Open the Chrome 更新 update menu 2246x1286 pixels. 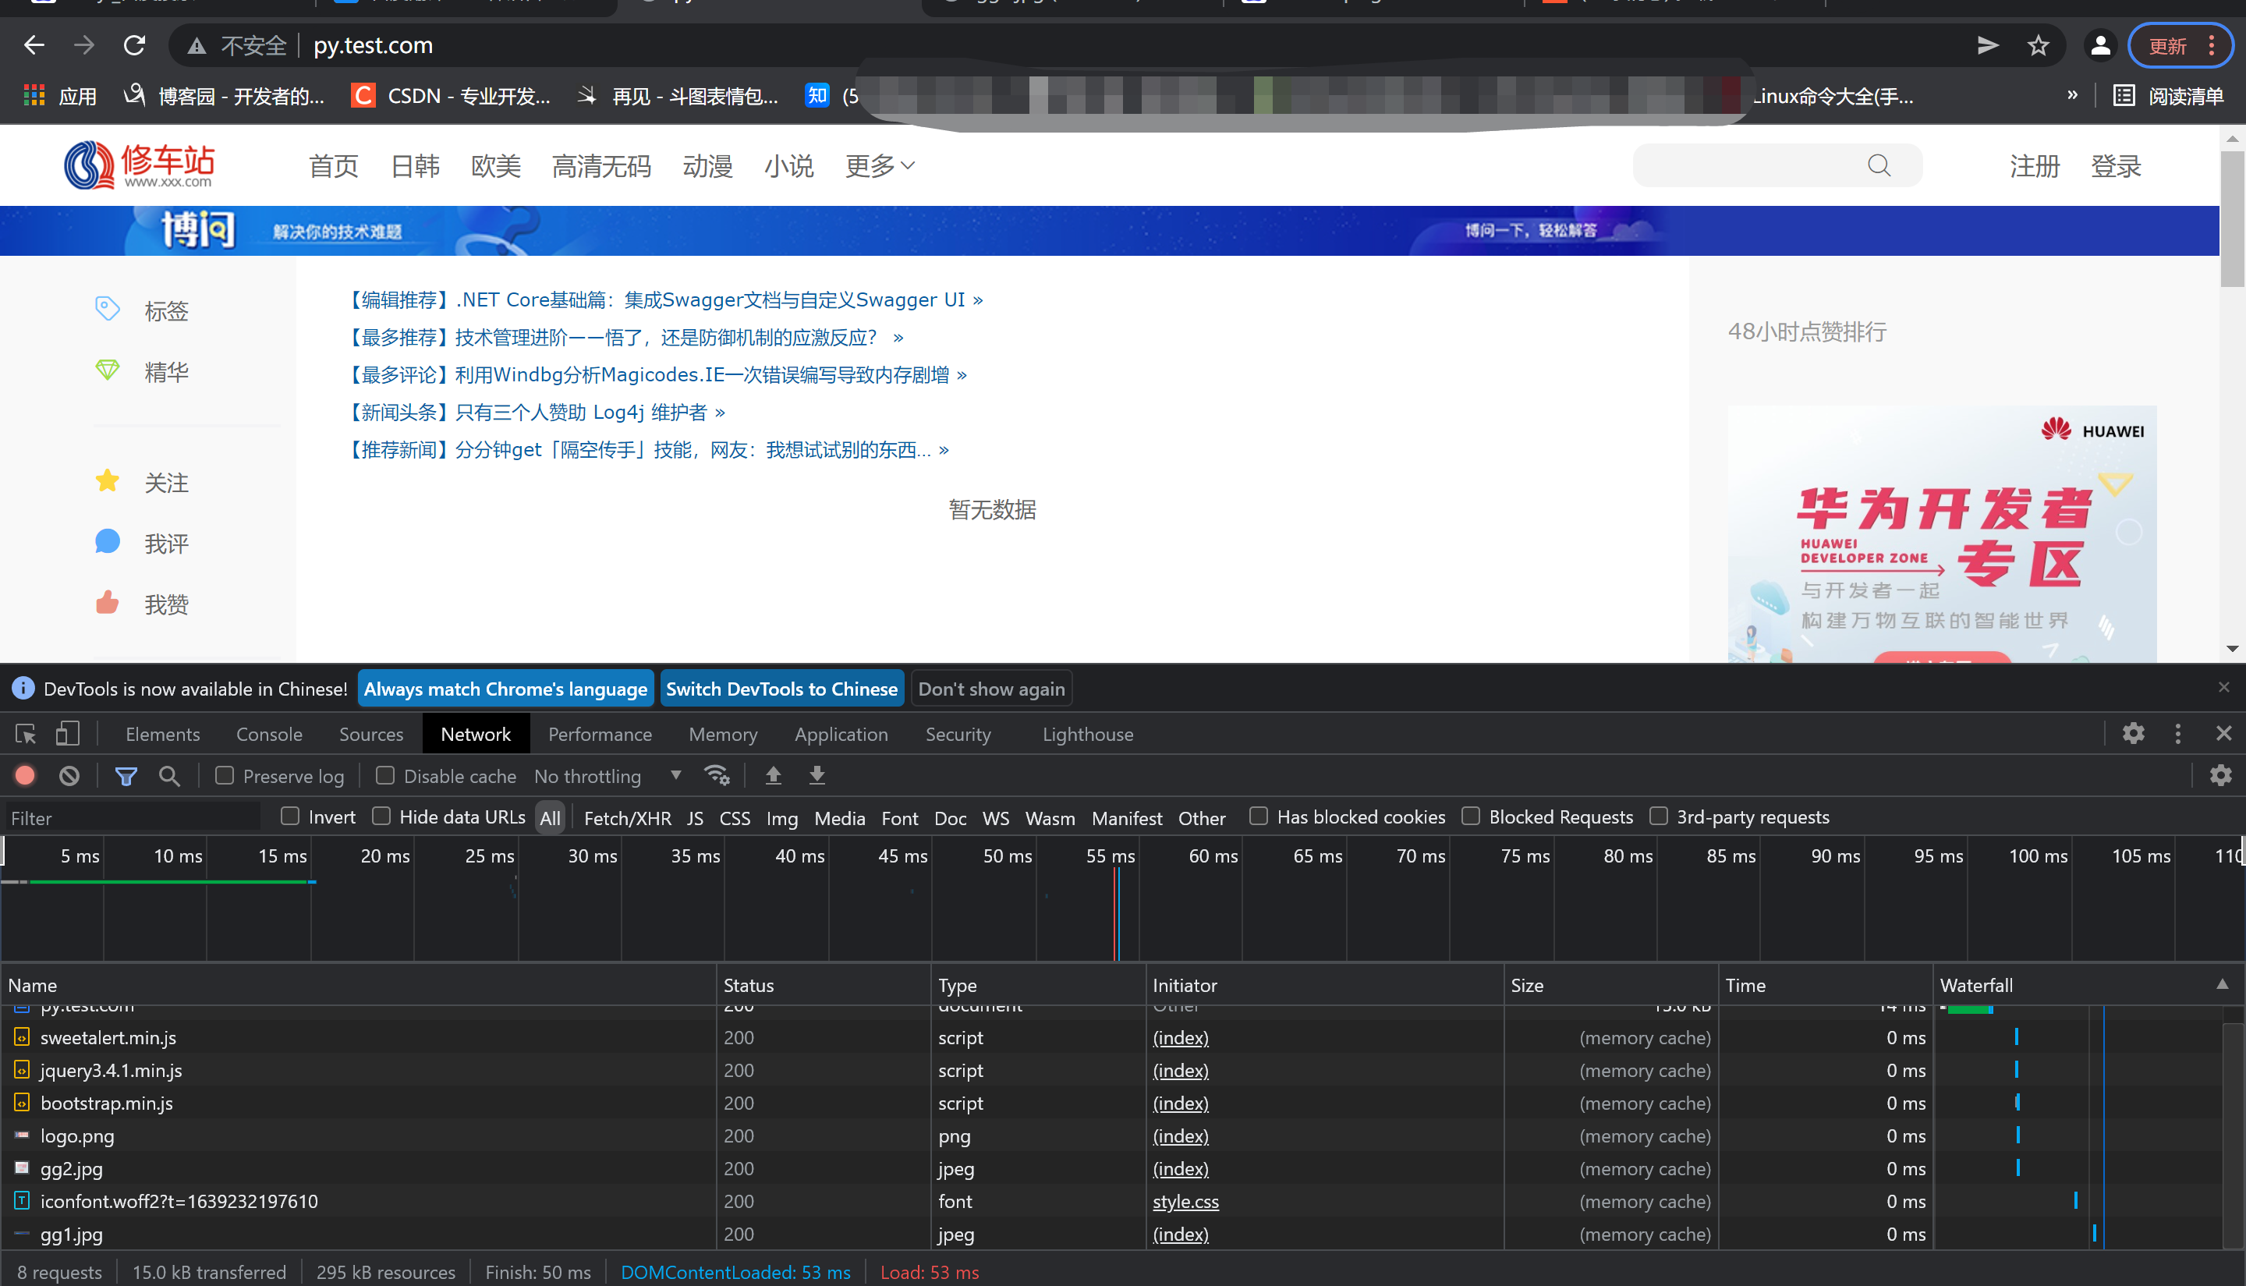[2179, 45]
